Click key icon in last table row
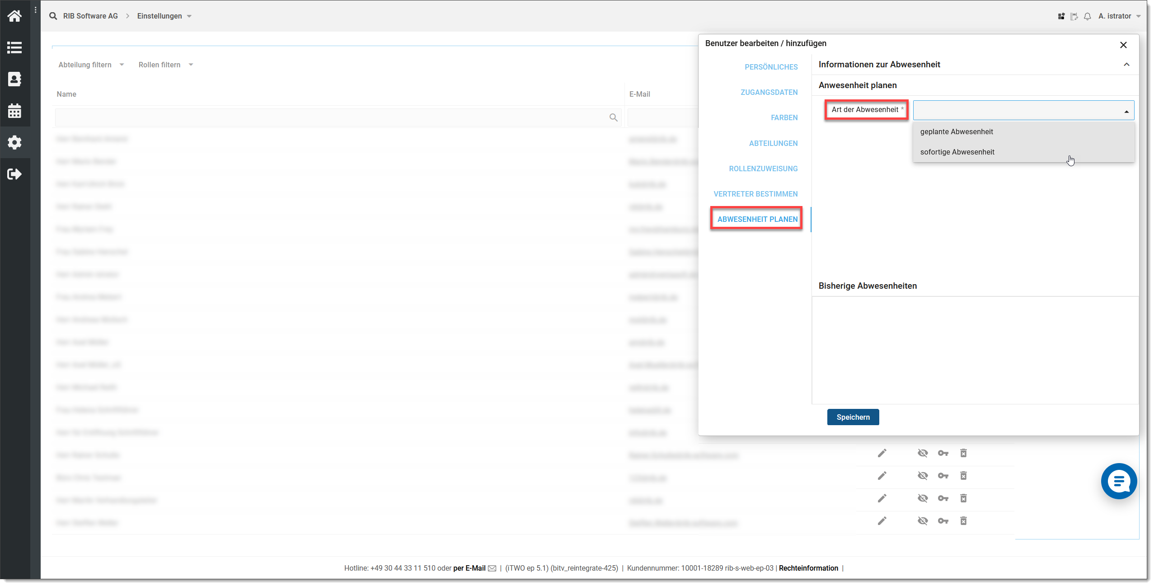 [x=943, y=521]
